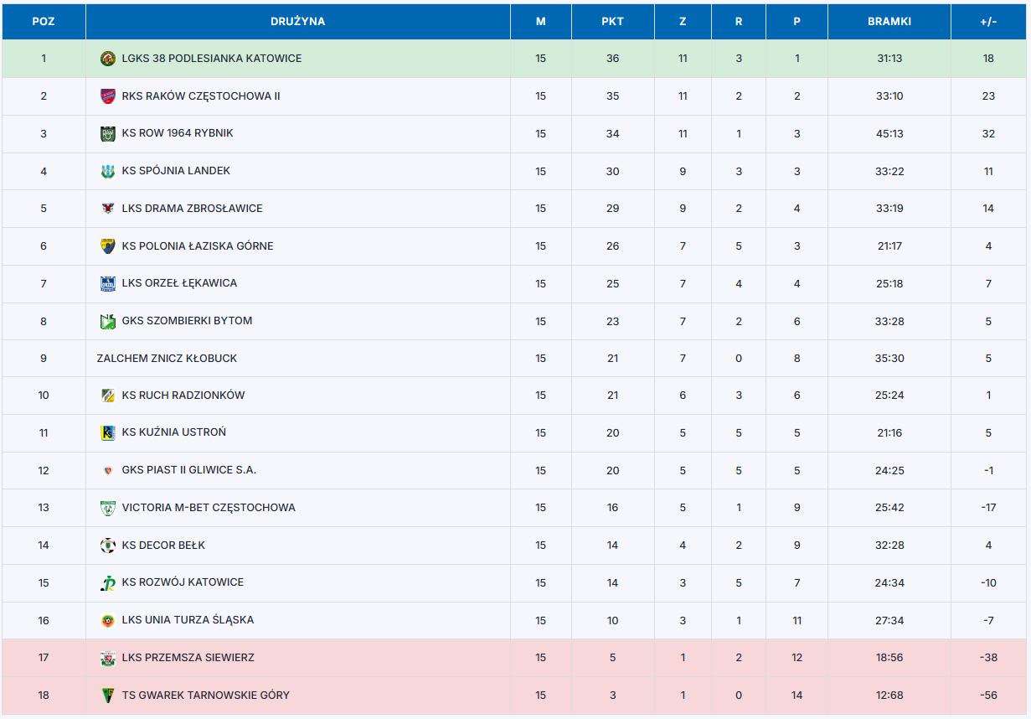Click the KS Spójnia Landek team badge
This screenshot has height=719, width=1031.
click(x=107, y=171)
